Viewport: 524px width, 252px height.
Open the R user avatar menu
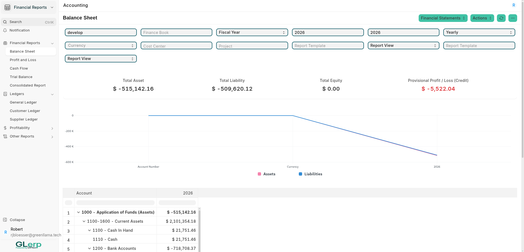click(514, 5)
